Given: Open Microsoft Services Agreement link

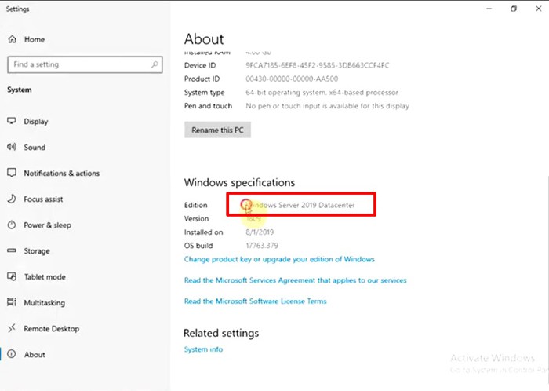Looking at the screenshot, I should coord(295,280).
